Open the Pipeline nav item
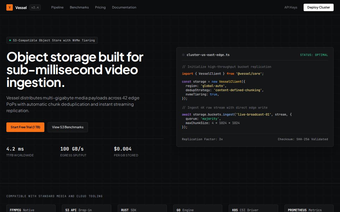The height and width of the screenshot is (212, 340). click(x=57, y=7)
